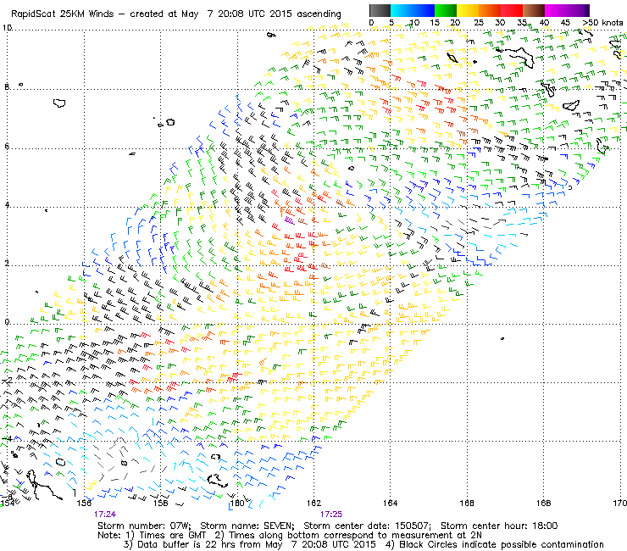Click the longitude 154 label on bottom axis
This screenshot has height=551, width=627.
[x=7, y=504]
